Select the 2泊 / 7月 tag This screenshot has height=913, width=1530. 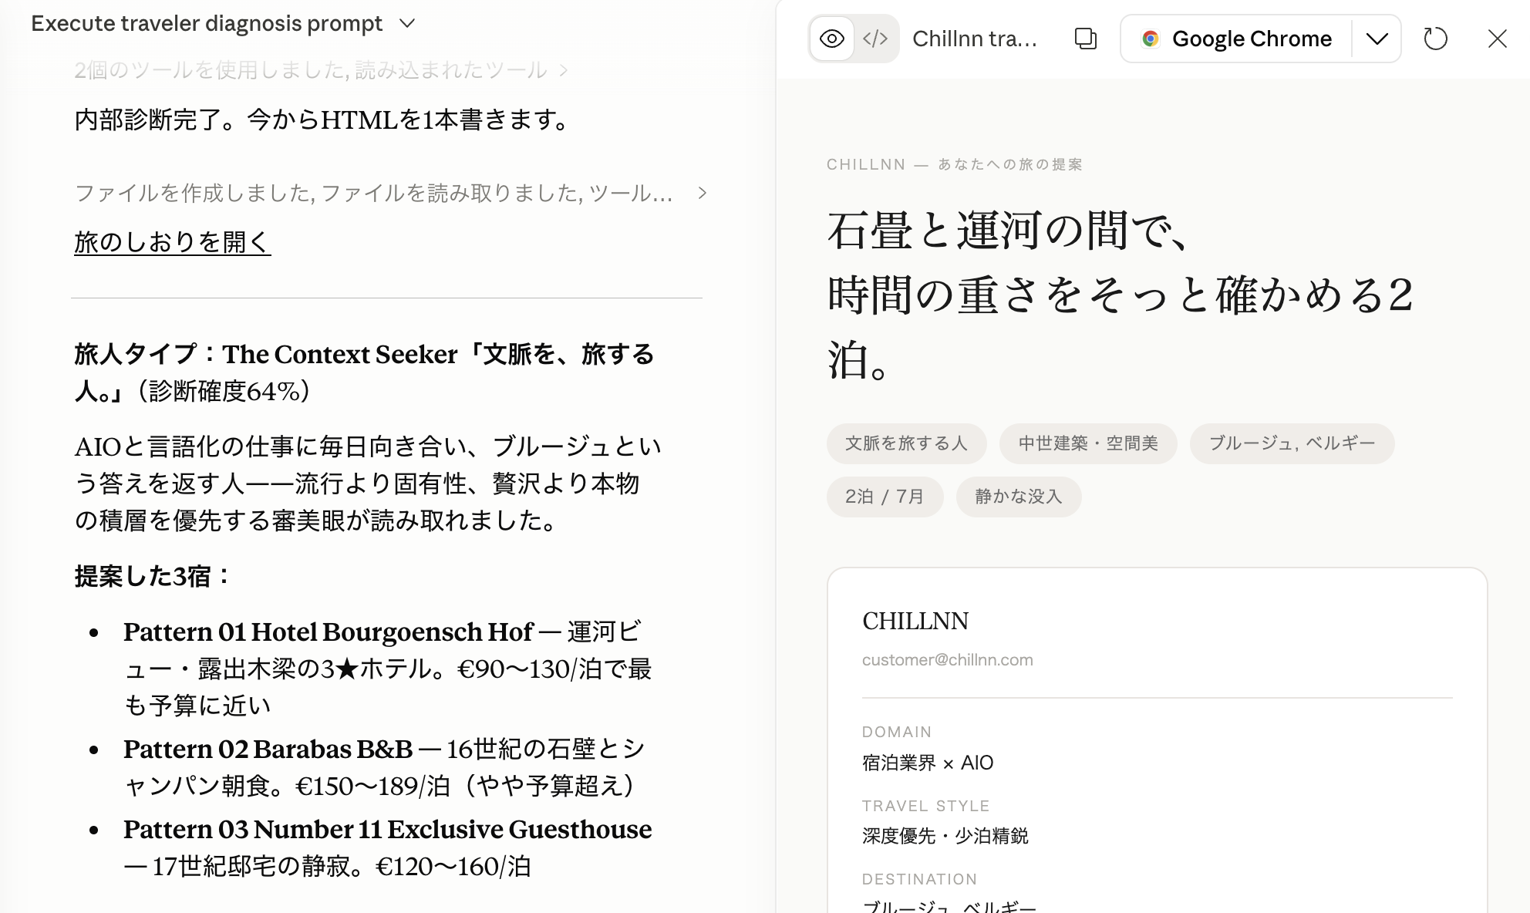pyautogui.click(x=885, y=497)
